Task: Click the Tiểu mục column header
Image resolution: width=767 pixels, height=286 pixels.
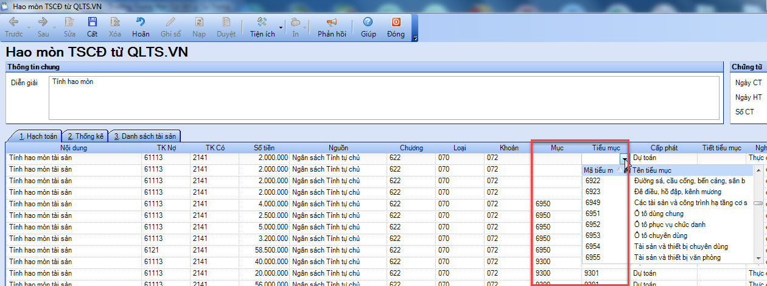Action: 606,147
